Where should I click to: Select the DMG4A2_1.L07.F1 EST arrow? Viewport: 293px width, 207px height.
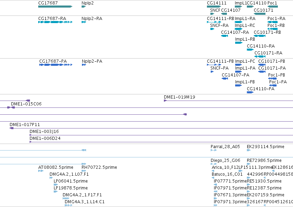pyautogui.click(x=51, y=178)
